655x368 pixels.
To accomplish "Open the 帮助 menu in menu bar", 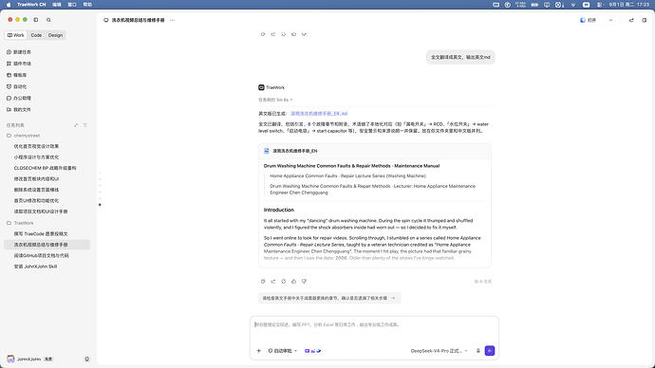I will 87,5.
